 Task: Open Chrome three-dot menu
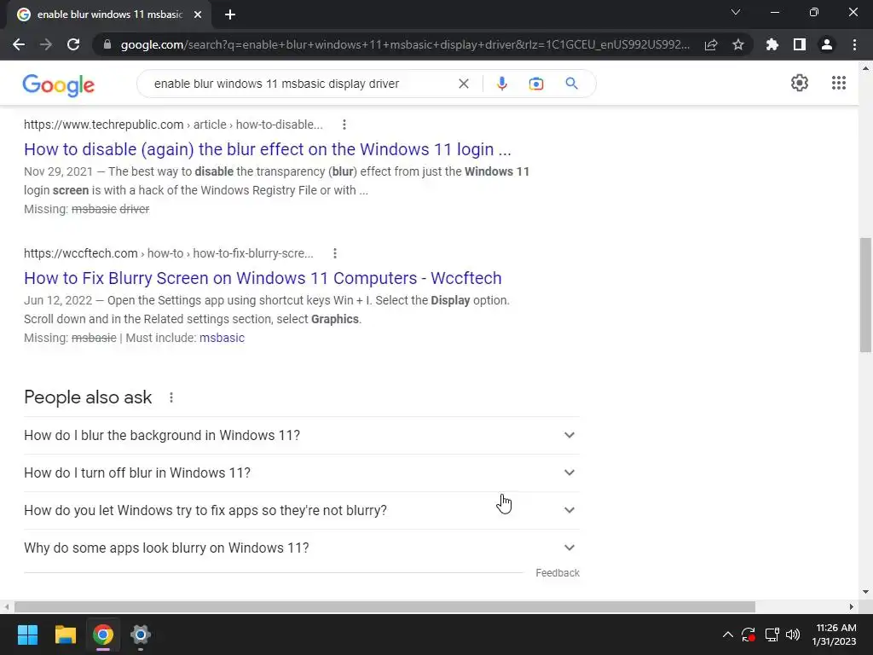(x=854, y=44)
